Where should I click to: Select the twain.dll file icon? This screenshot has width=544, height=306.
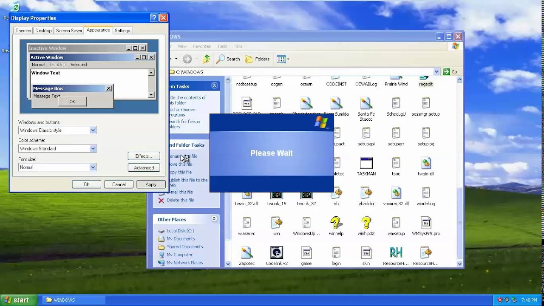425,163
